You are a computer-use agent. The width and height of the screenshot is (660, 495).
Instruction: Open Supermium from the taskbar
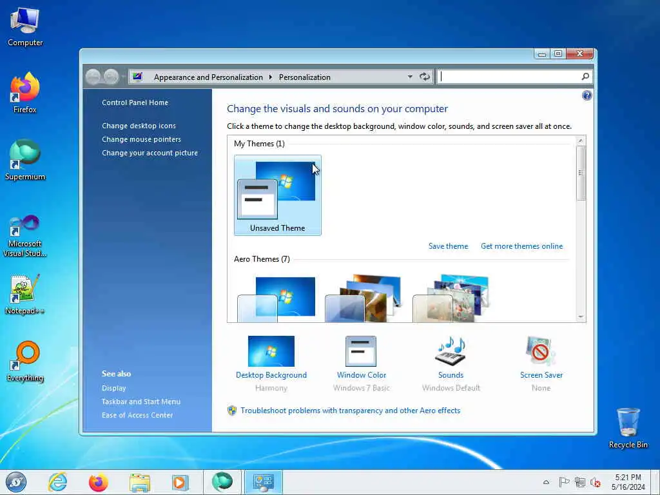point(222,482)
